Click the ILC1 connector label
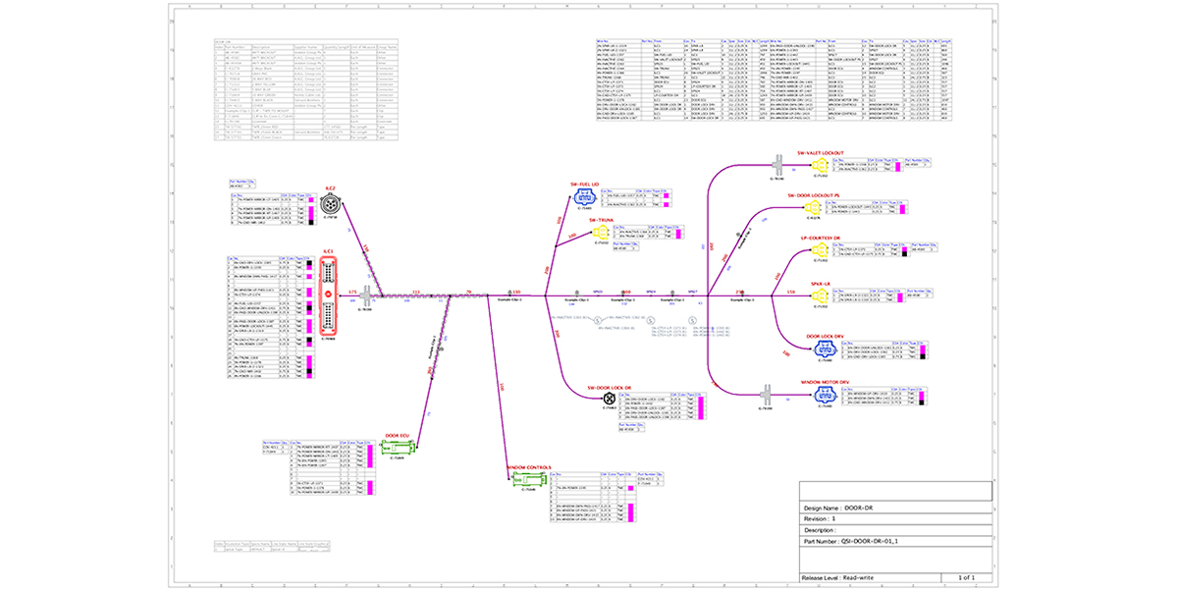The image size is (1178, 589). (x=329, y=251)
